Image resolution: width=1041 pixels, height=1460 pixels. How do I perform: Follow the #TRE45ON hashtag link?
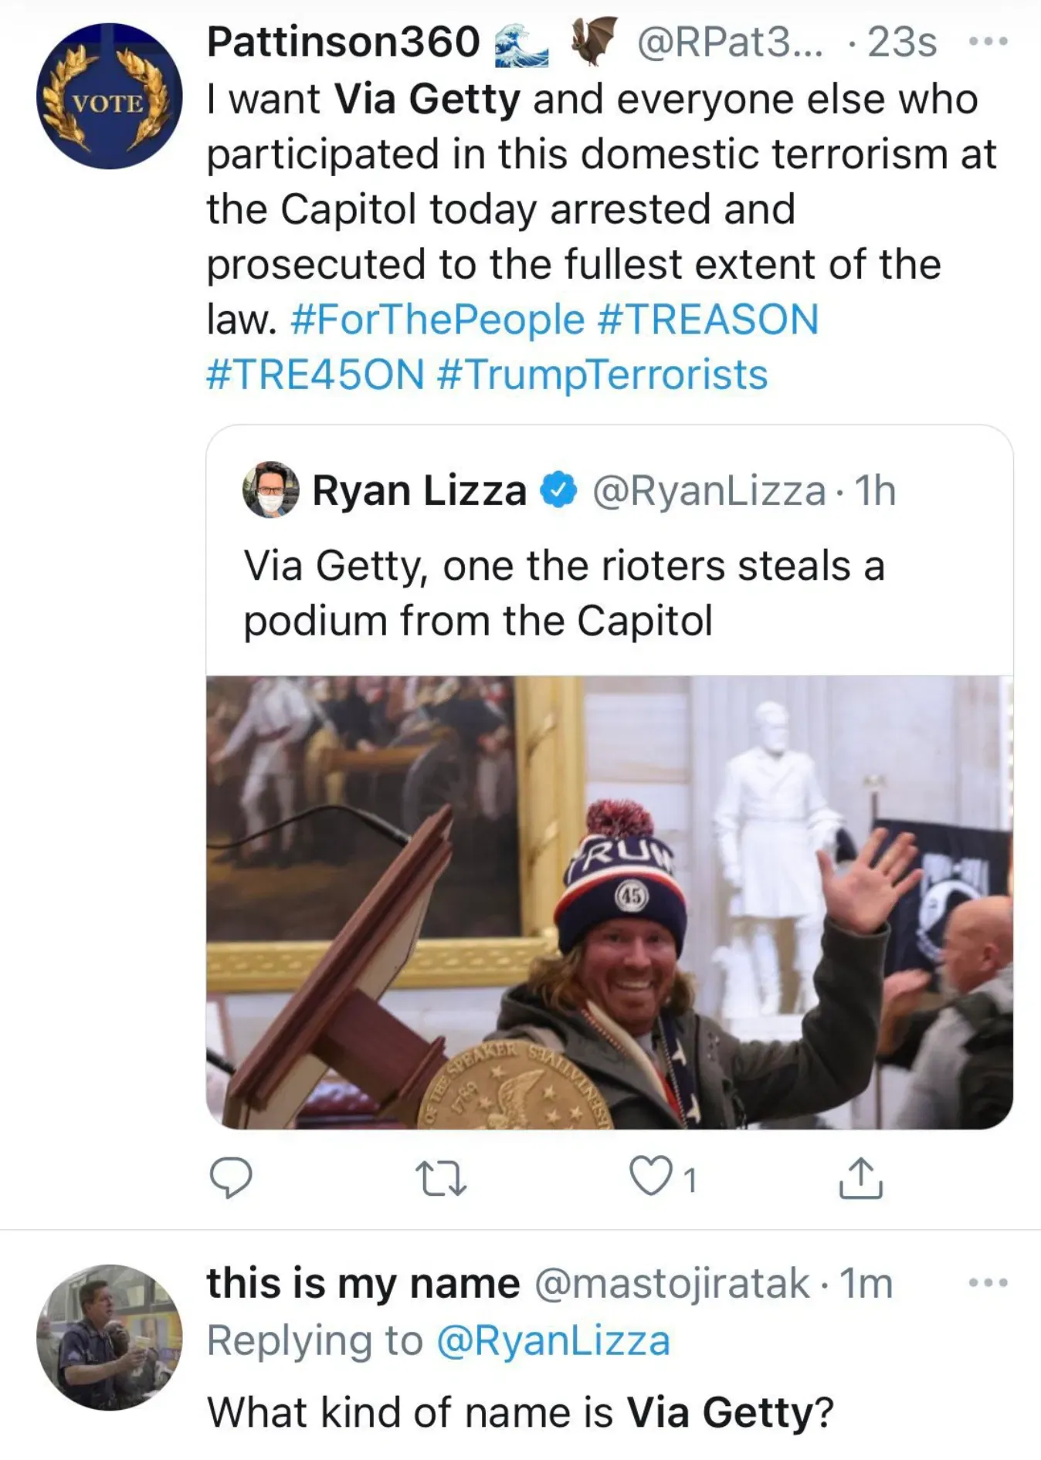click(x=315, y=375)
